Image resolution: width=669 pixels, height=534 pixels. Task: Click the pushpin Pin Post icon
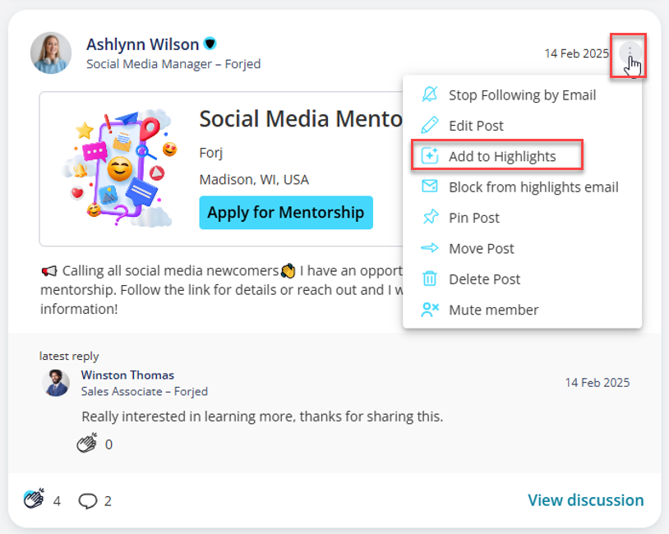coord(430,217)
